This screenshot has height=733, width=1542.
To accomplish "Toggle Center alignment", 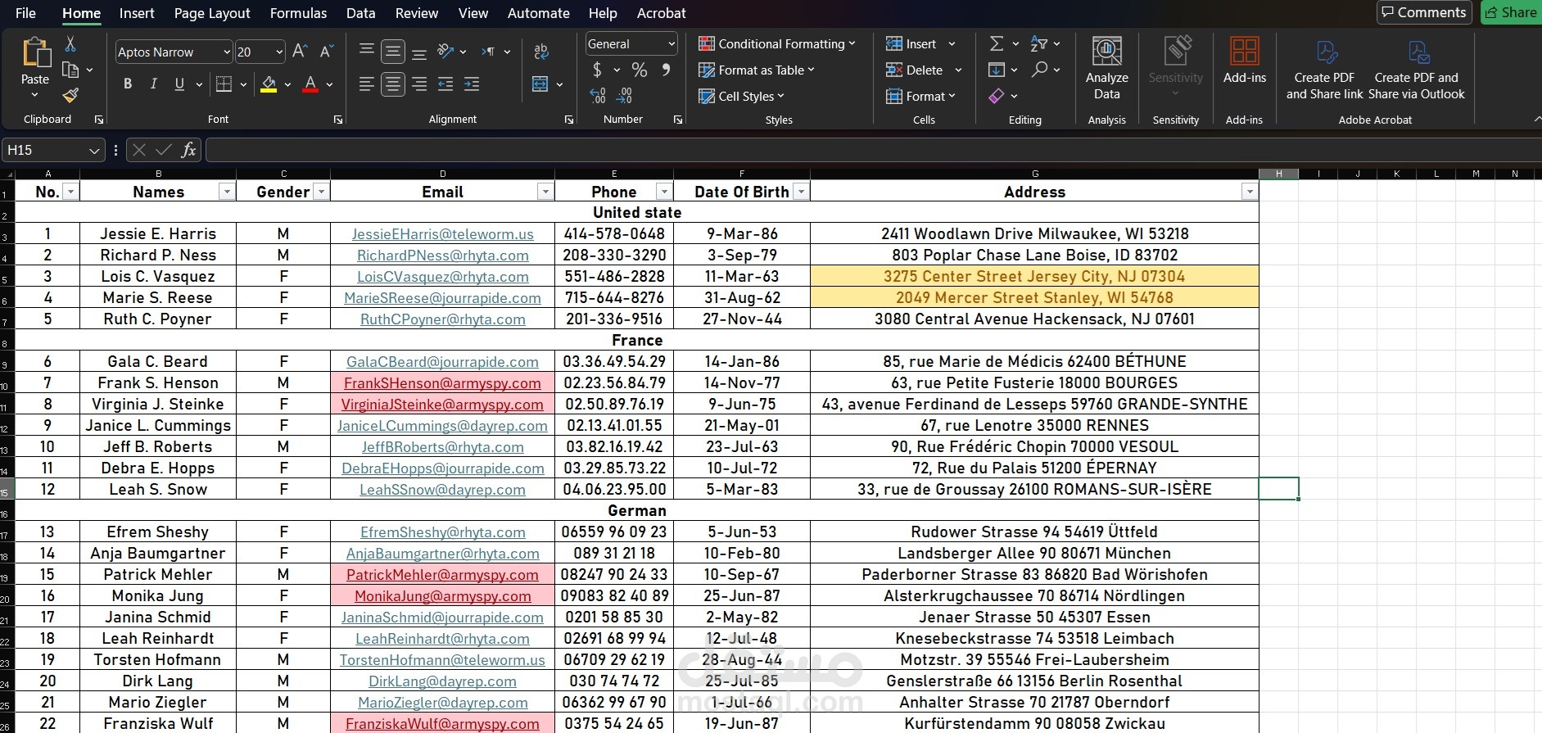I will (x=393, y=84).
